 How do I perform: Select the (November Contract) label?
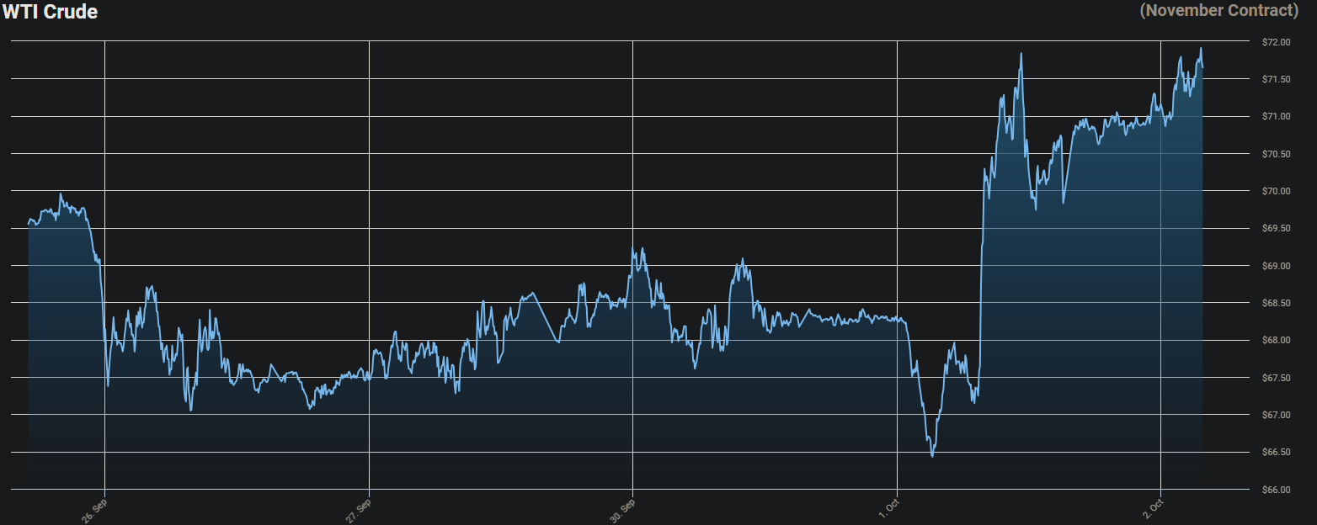point(1219,10)
